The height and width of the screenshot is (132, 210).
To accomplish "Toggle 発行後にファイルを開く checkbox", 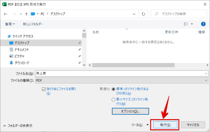I will click(x=44, y=89).
